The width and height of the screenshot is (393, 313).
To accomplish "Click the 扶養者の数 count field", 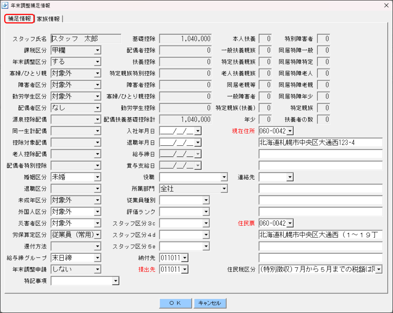I will 324,120.
